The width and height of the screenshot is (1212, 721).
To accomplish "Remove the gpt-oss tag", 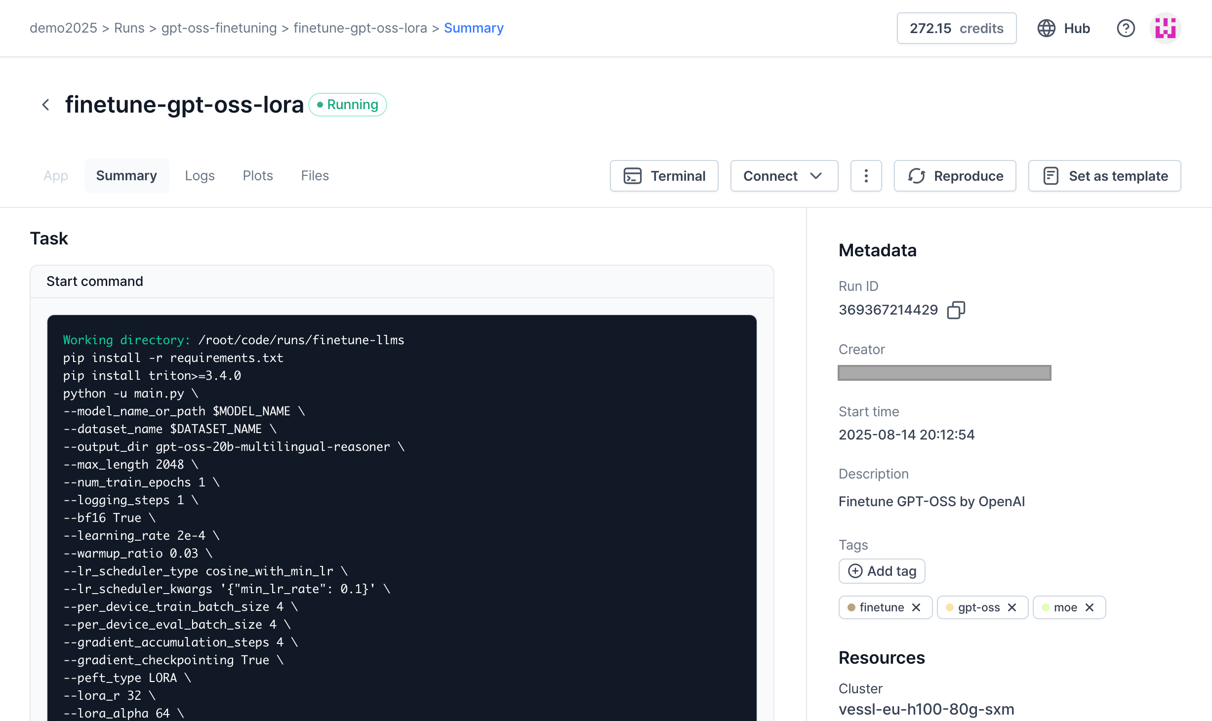I will click(x=1012, y=607).
